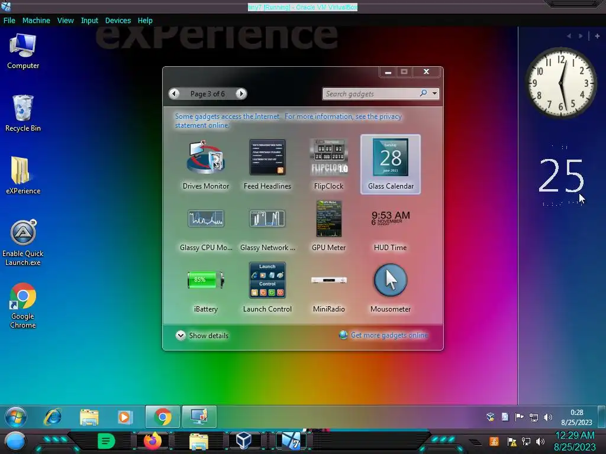The image size is (606, 454).
Task: Open the View menu
Action: [x=65, y=21]
